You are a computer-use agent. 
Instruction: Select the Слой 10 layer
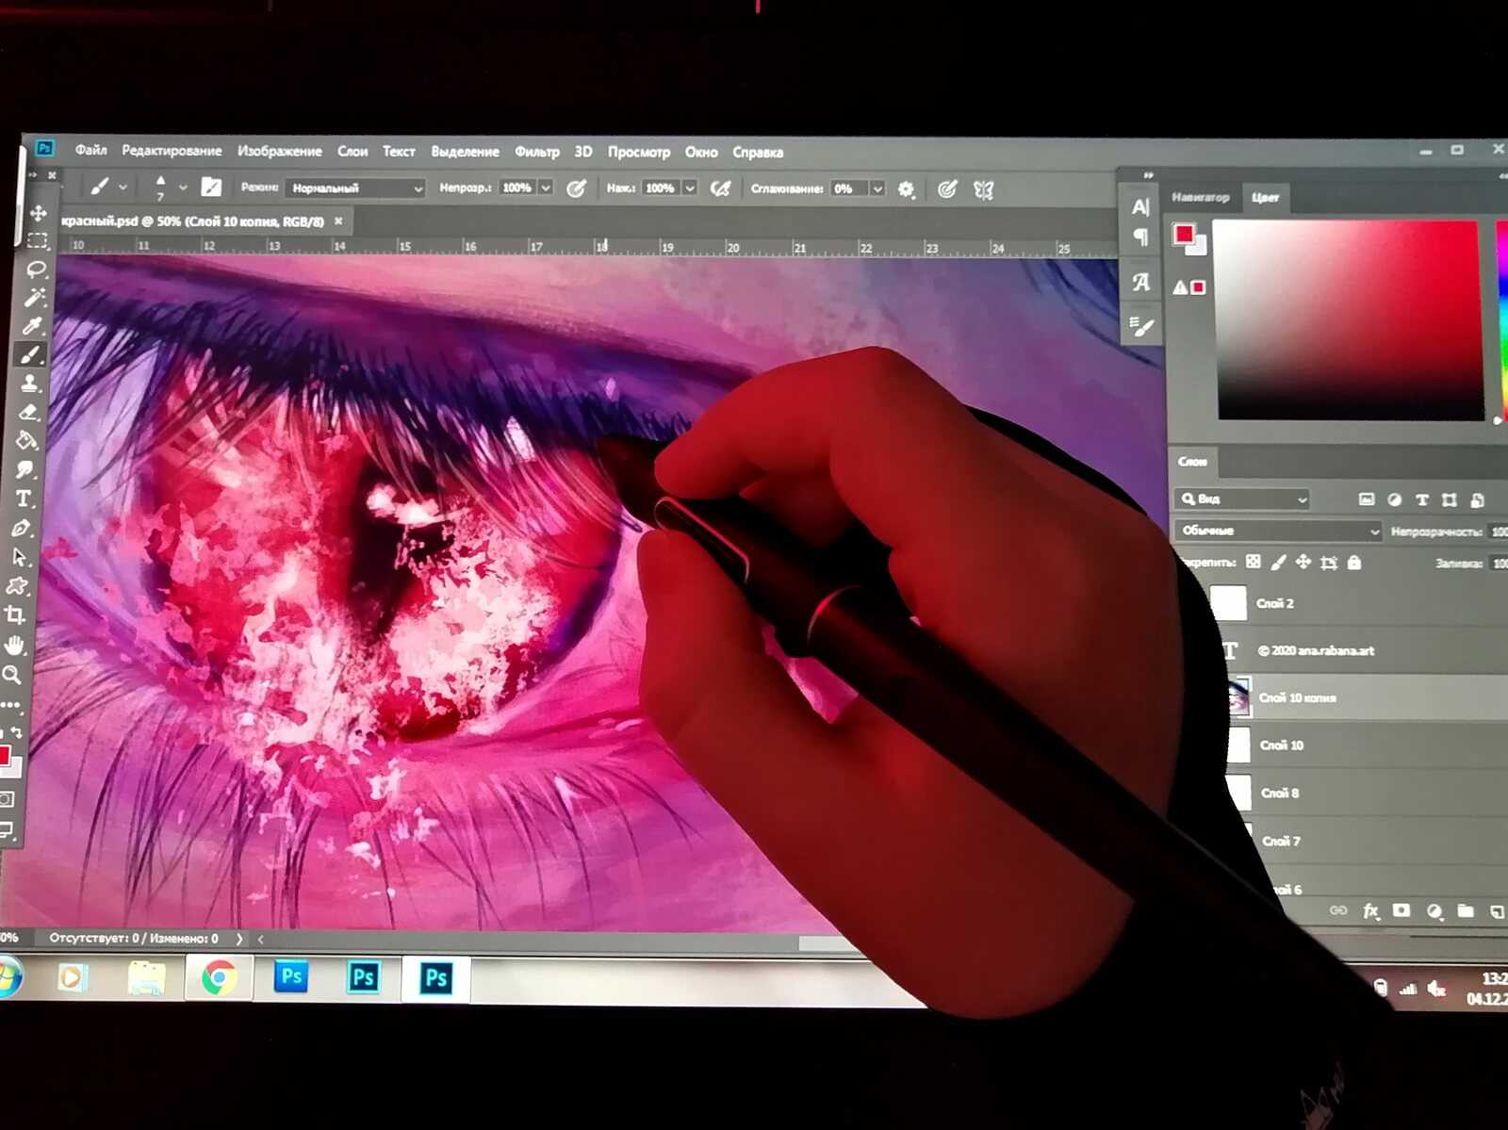point(1281,745)
